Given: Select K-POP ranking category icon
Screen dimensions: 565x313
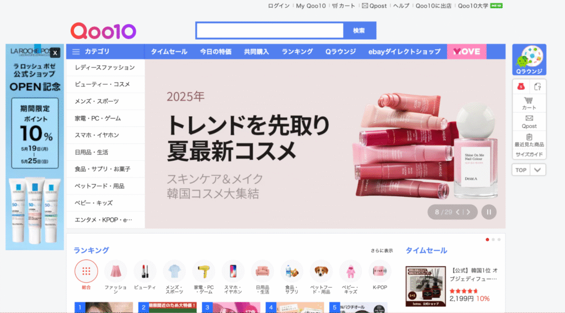Looking at the screenshot, I should point(380,271).
